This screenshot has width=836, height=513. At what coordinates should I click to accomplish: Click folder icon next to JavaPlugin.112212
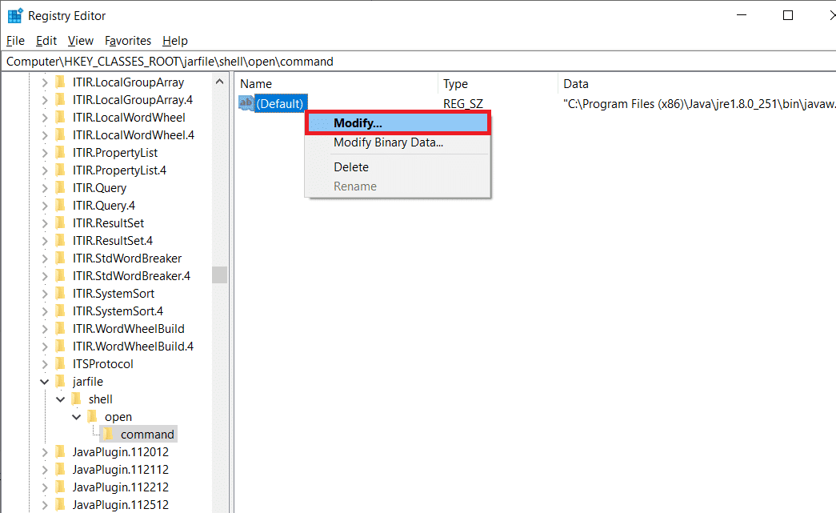click(61, 487)
